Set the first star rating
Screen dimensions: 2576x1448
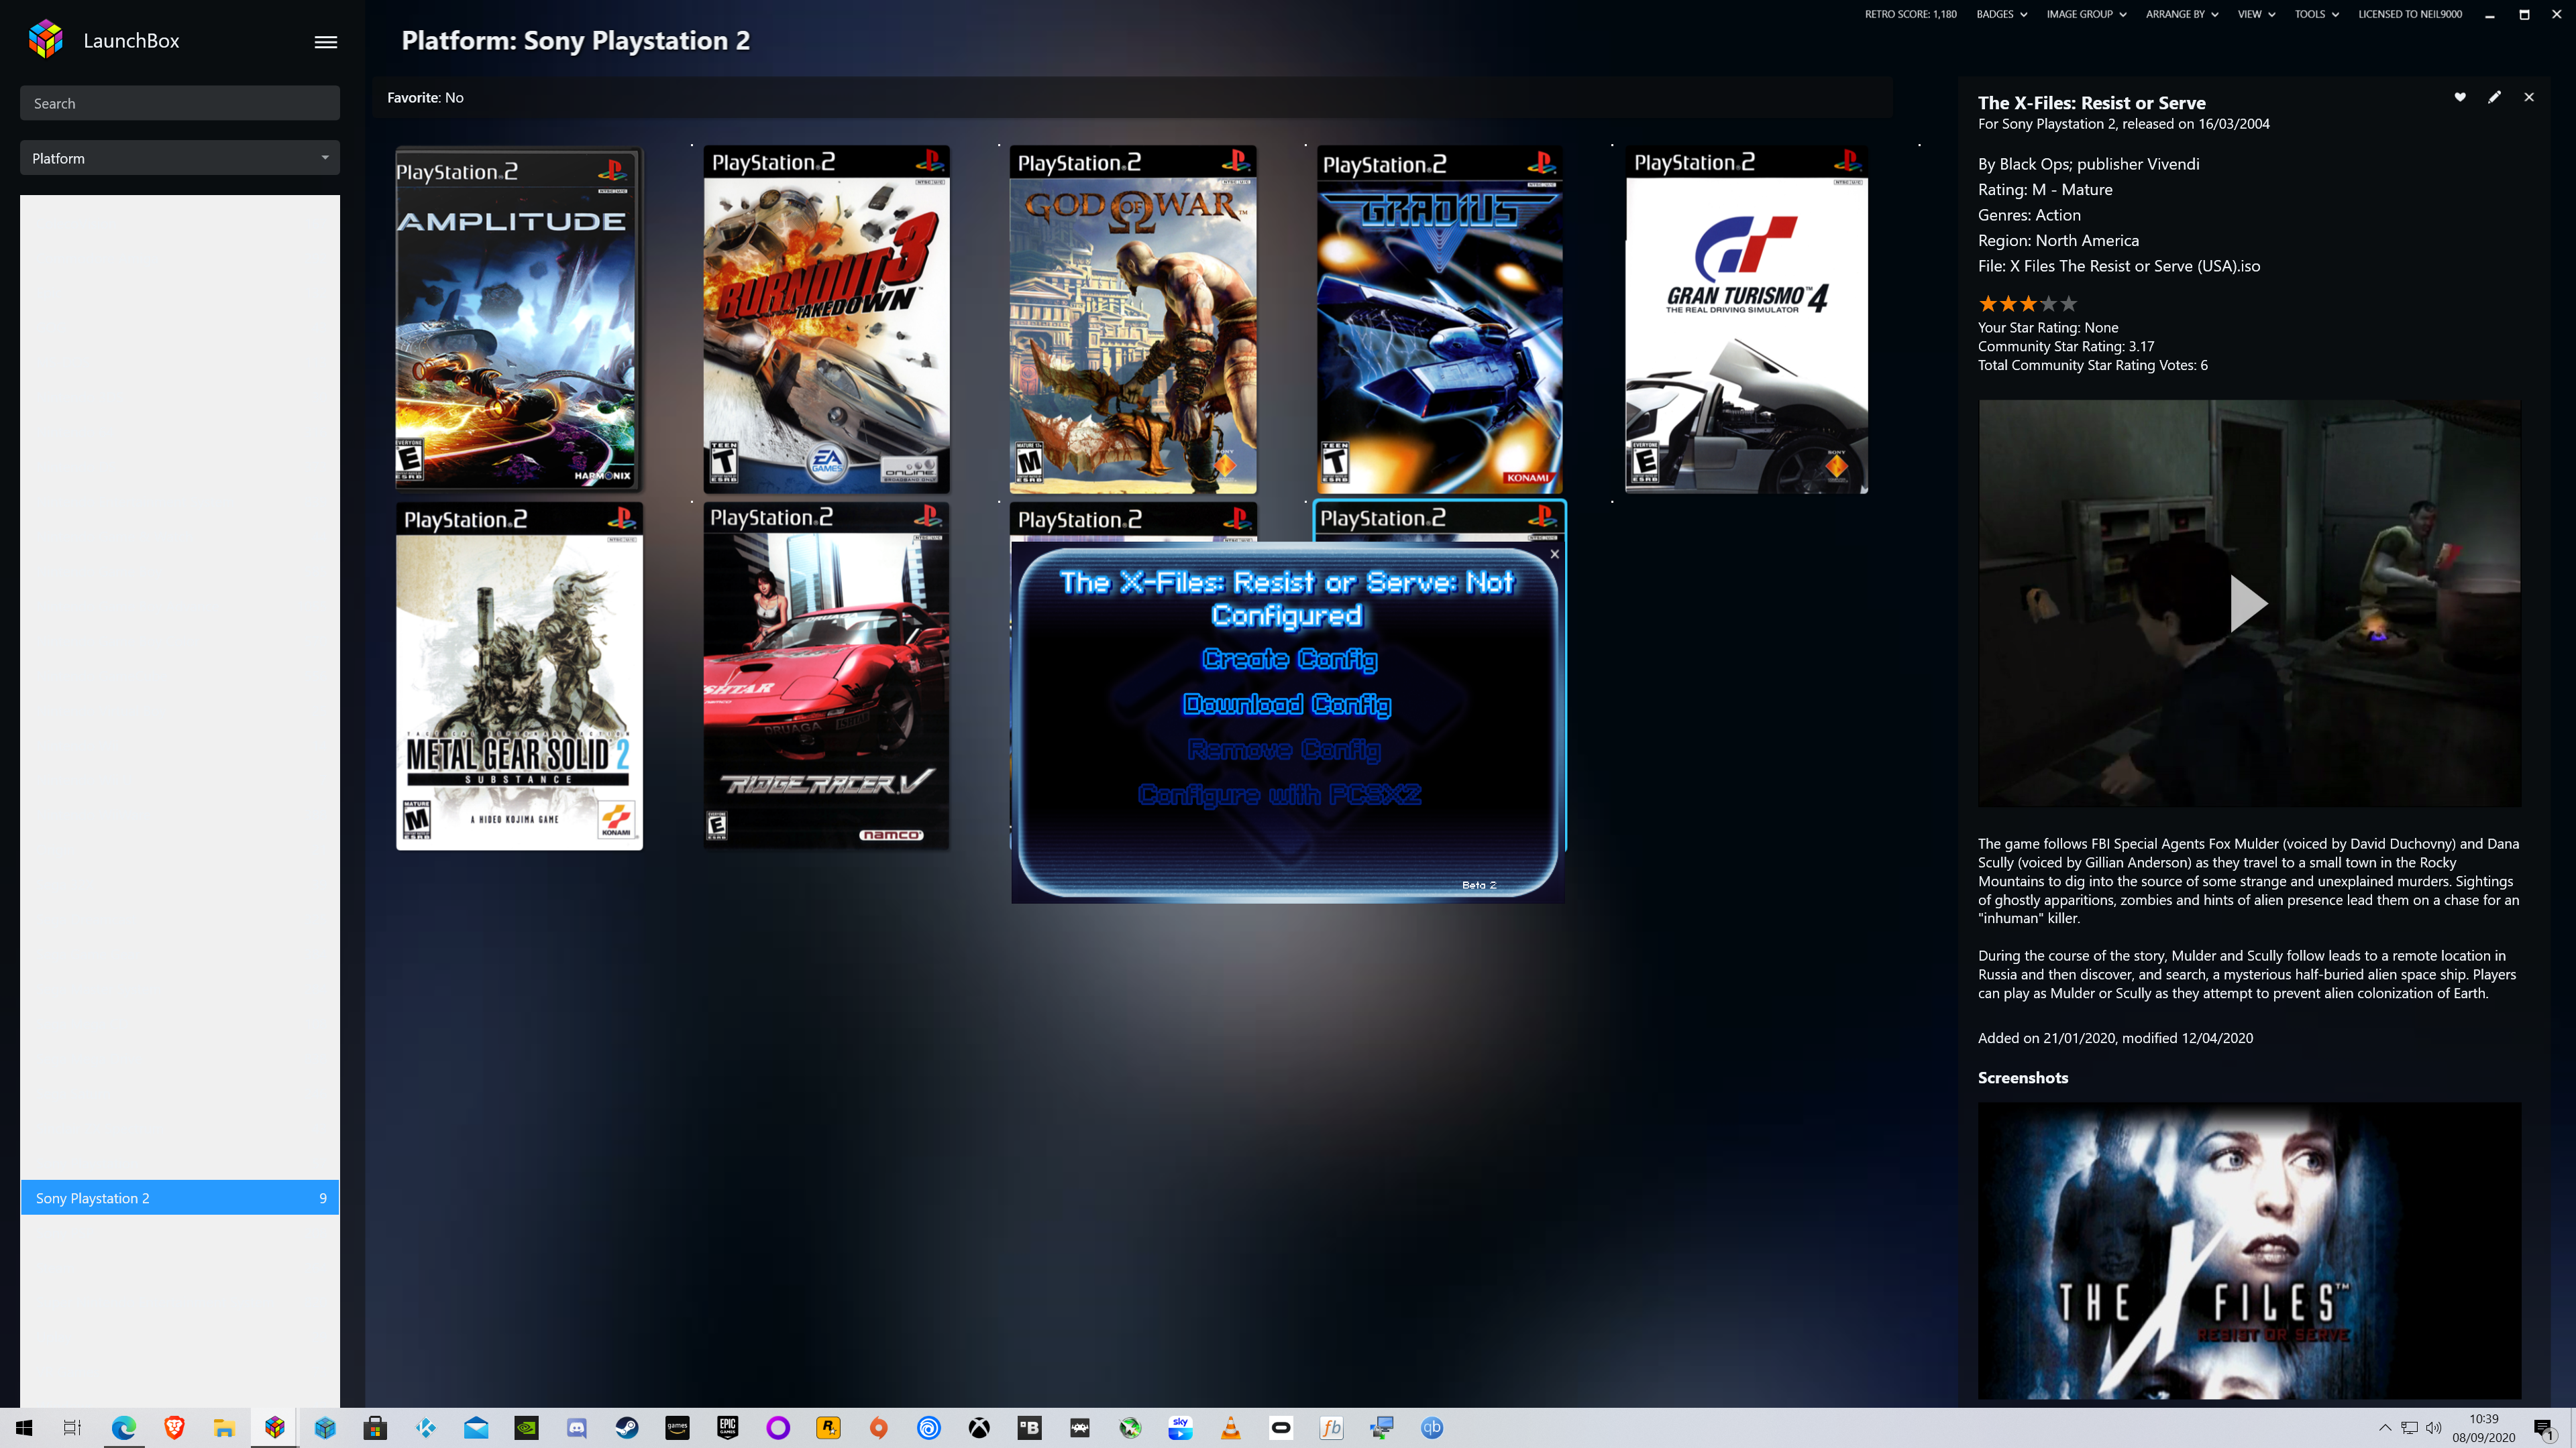click(1988, 304)
